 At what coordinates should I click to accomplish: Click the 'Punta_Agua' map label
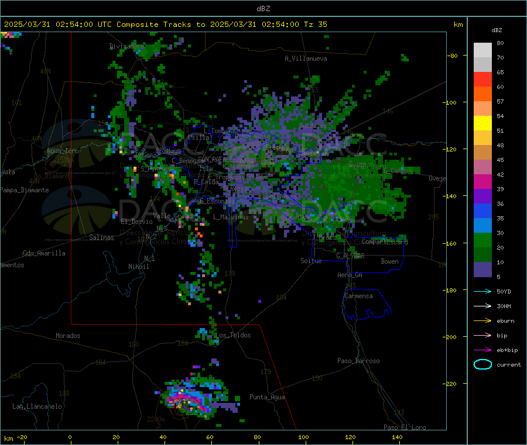click(x=267, y=397)
